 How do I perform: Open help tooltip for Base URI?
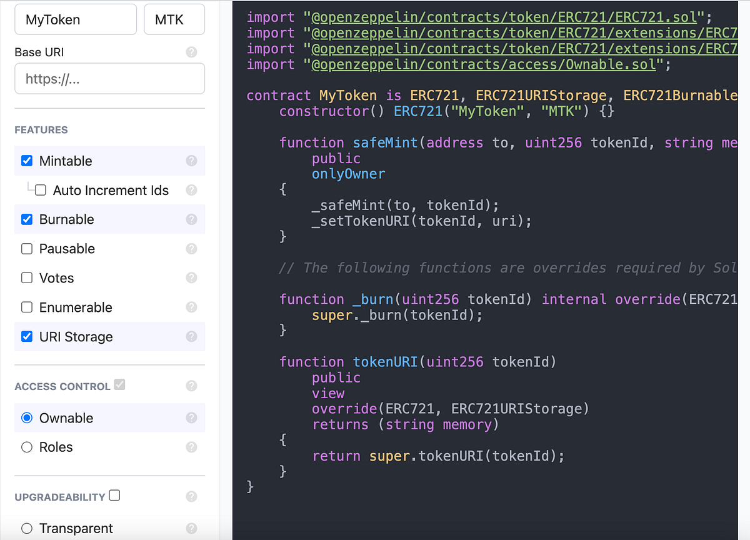pos(191,52)
